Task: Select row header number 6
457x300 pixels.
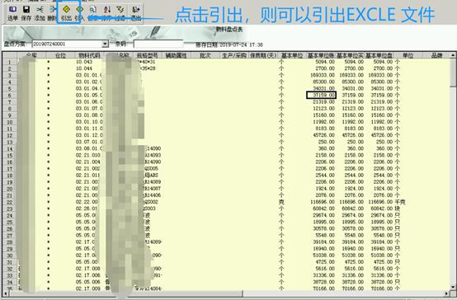Action: point(10,96)
